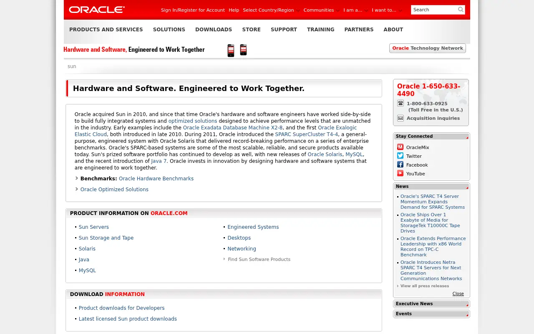Screen dimensions: 534x334
Task: Click the Oracle Hardware Benchmarks link
Action: (x=156, y=178)
